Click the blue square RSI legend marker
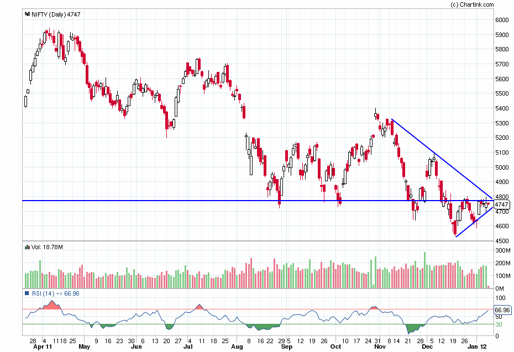514x352 pixels. pyautogui.click(x=27, y=293)
